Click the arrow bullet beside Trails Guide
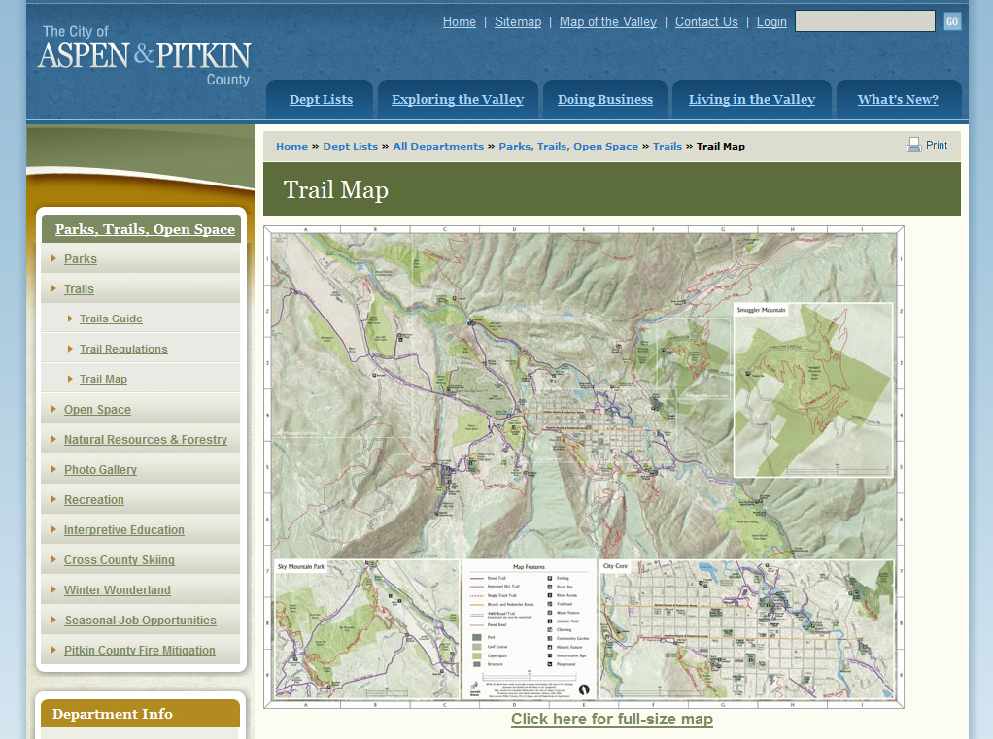The width and height of the screenshot is (993, 739). pos(70,319)
